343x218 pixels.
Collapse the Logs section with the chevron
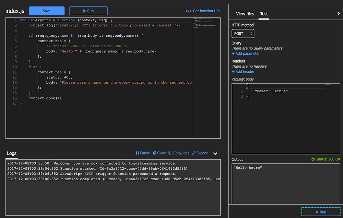[215, 153]
